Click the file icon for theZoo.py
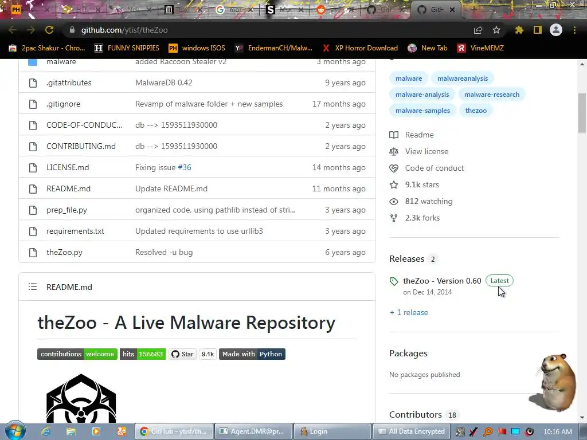Image resolution: width=587 pixels, height=440 pixels. coord(33,253)
